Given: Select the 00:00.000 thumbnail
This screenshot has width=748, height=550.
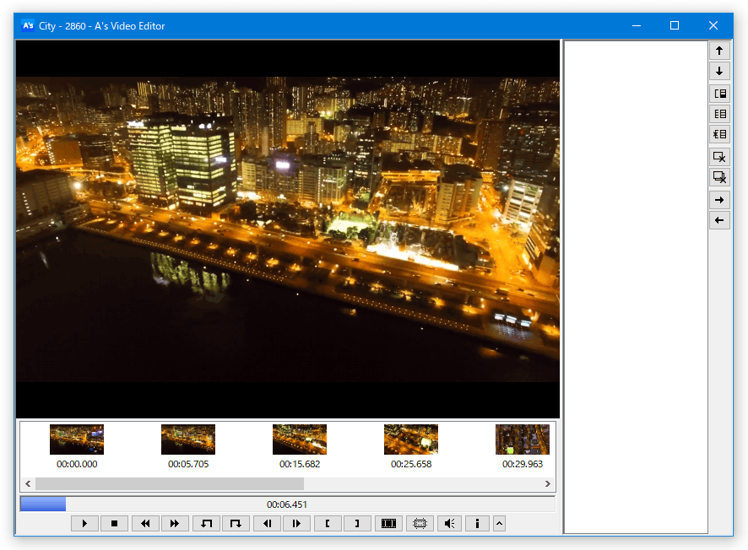Looking at the screenshot, I should click(77, 439).
